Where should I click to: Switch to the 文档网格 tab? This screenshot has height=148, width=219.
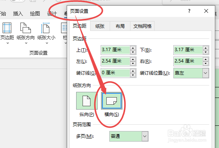click(142, 26)
